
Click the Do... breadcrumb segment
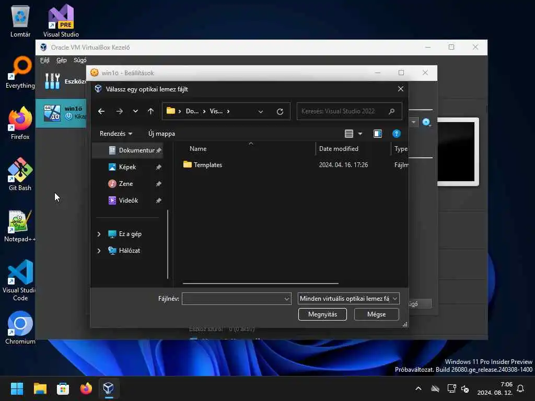(192, 111)
